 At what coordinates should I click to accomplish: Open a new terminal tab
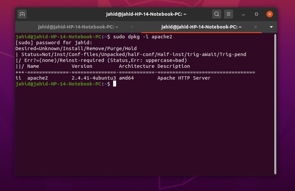[x=22, y=14]
